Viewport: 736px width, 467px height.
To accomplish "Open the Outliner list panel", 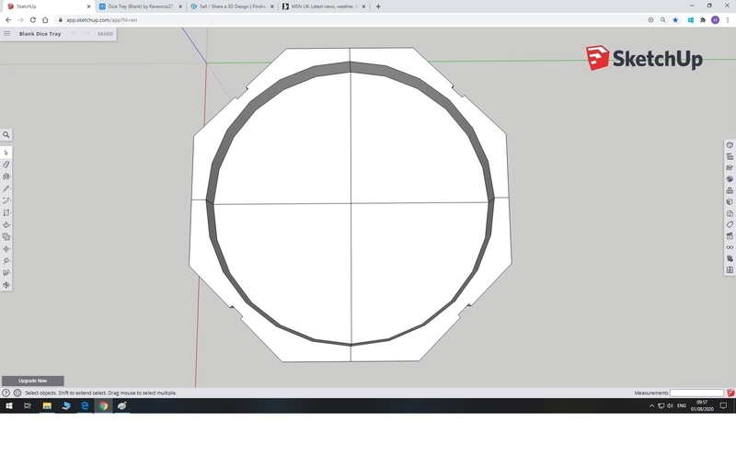I will point(730,156).
